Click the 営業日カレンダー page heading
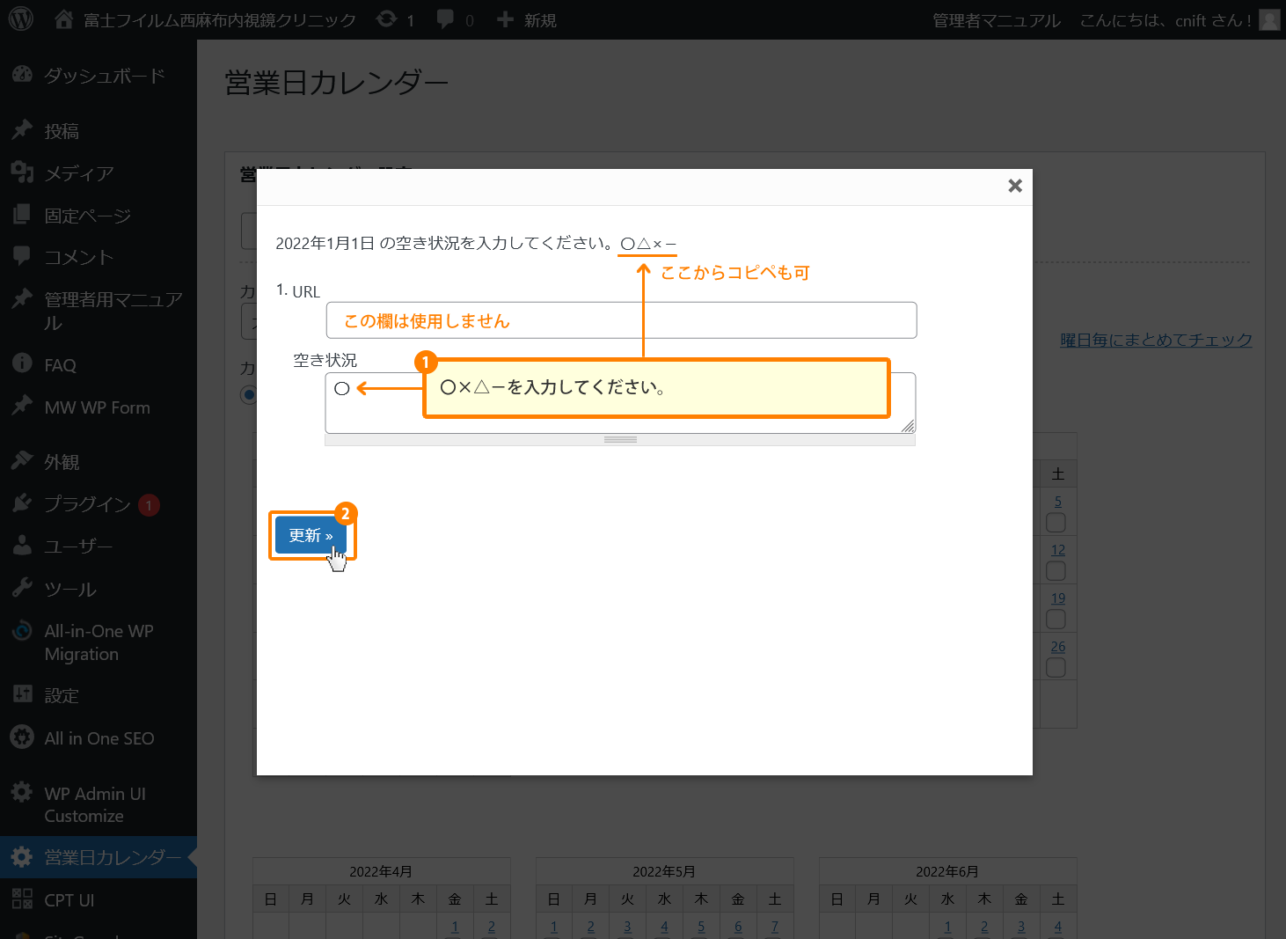1286x939 pixels. [x=337, y=83]
